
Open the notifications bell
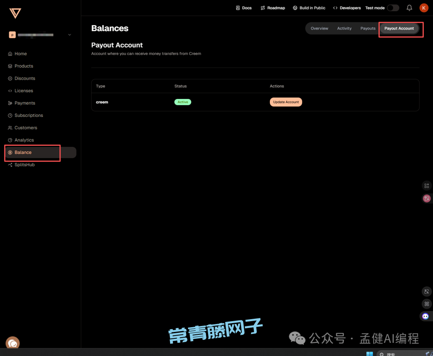coord(409,8)
